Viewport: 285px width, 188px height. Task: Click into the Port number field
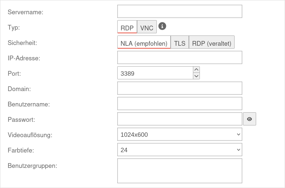pyautogui.click(x=155, y=73)
